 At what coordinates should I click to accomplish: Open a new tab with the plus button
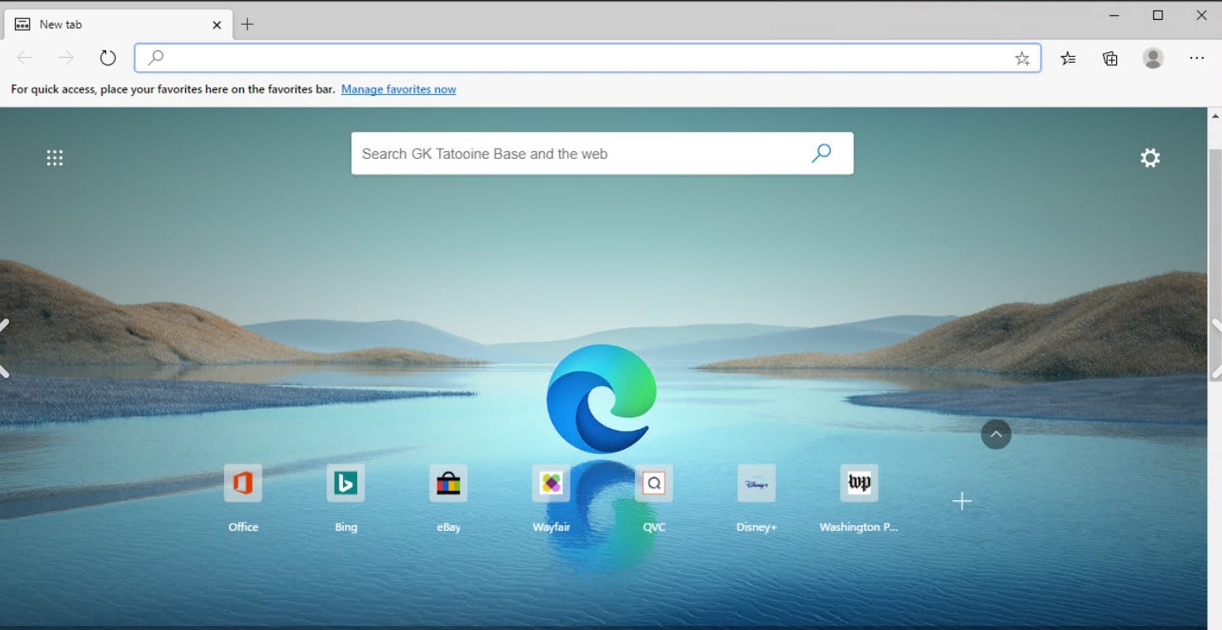tap(247, 24)
